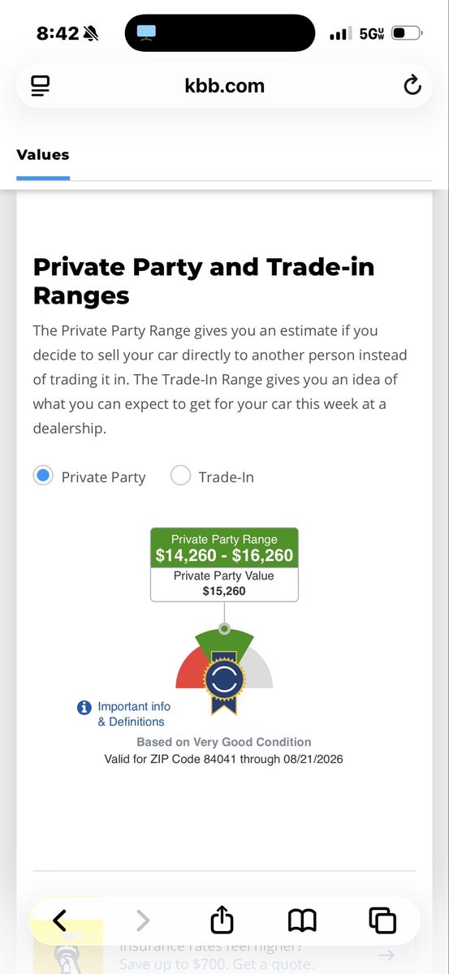The image size is (449, 974).
Task: Select the Private Party radio button
Action: pyautogui.click(x=43, y=476)
